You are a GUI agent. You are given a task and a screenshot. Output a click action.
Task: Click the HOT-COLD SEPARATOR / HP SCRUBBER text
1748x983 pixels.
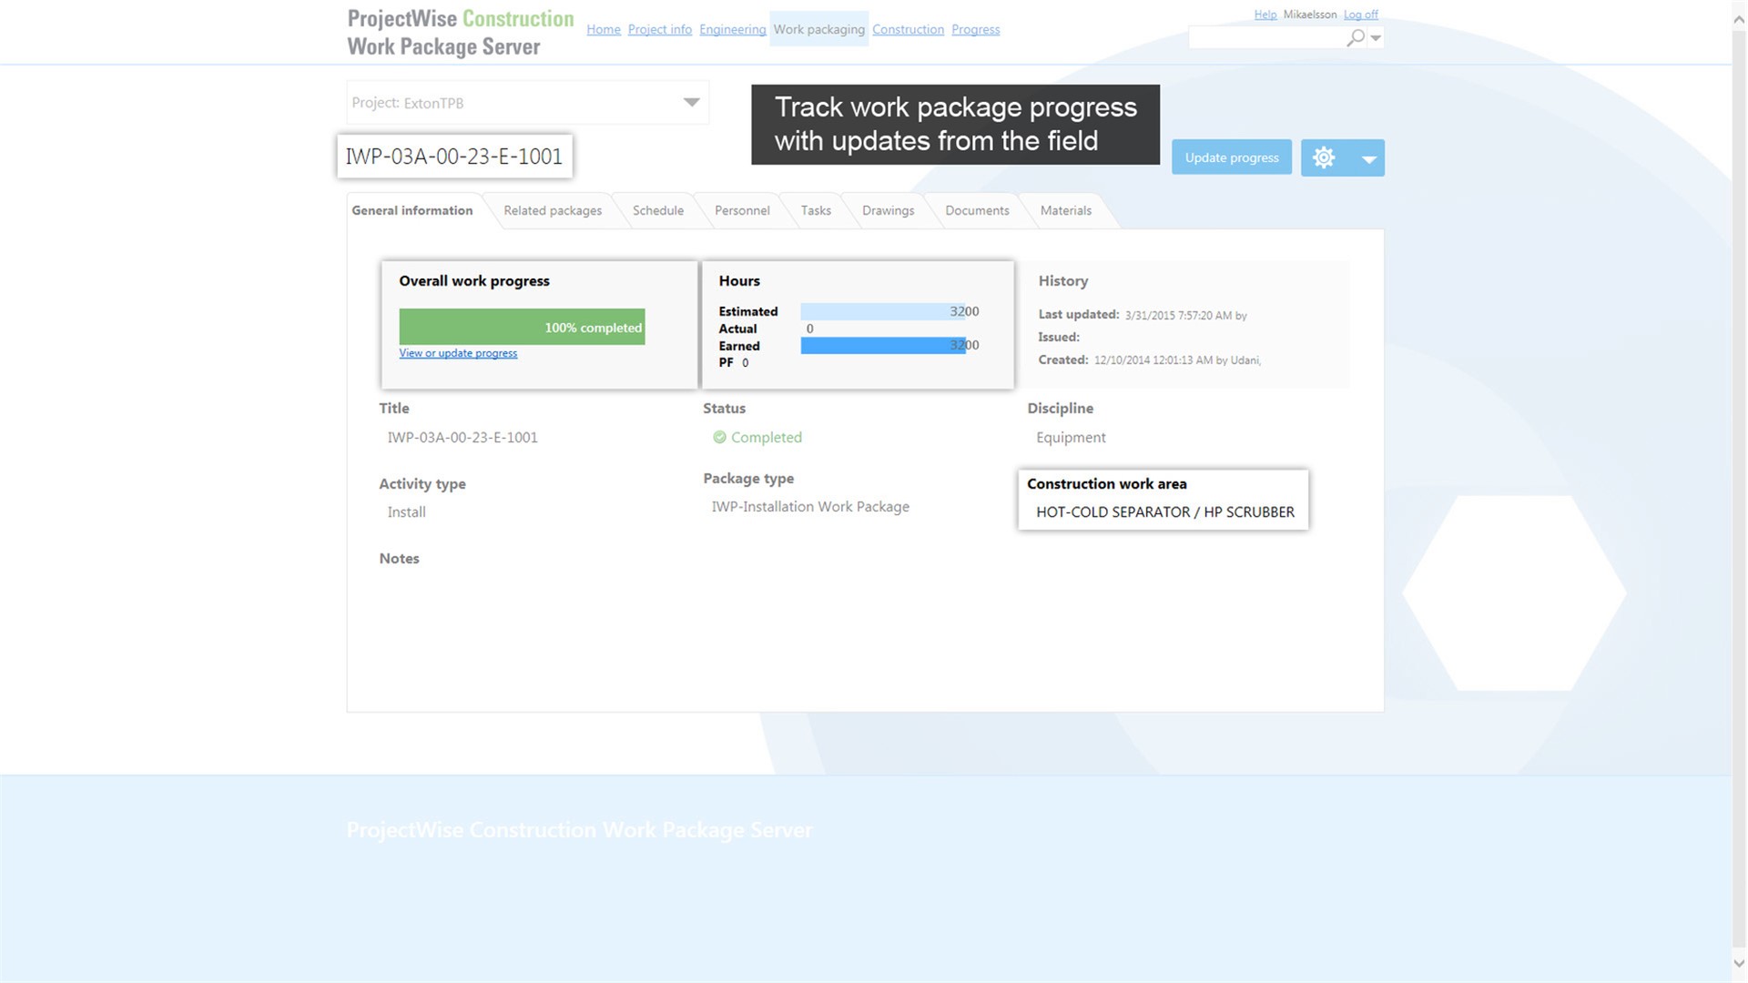[x=1165, y=512]
